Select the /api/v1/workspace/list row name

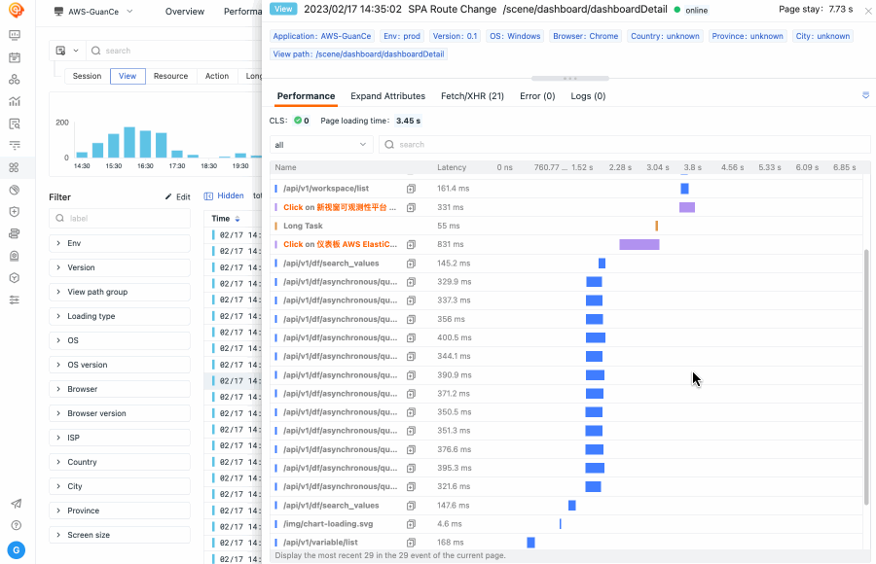point(326,189)
